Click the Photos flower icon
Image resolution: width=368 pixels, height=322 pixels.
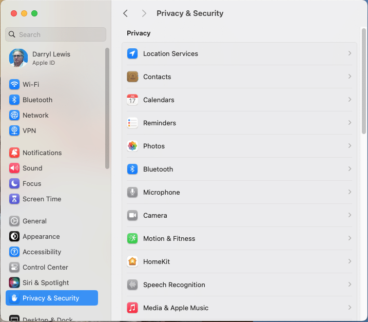pyautogui.click(x=132, y=146)
